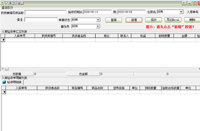
Task: Sort summary list by 入库单号 column
Action: tap(20, 36)
